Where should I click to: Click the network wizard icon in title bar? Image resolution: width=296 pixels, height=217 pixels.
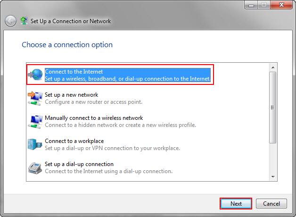coord(24,21)
